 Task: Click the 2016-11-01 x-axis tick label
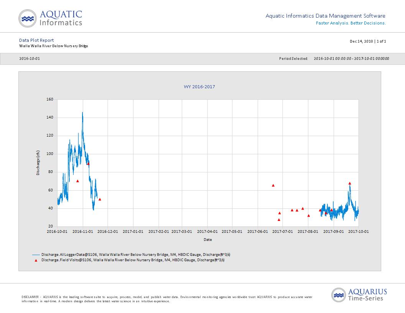[83, 232]
